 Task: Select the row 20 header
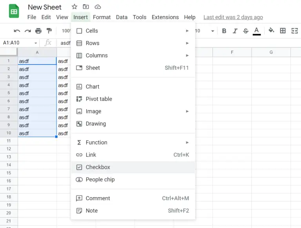(x=9, y=213)
